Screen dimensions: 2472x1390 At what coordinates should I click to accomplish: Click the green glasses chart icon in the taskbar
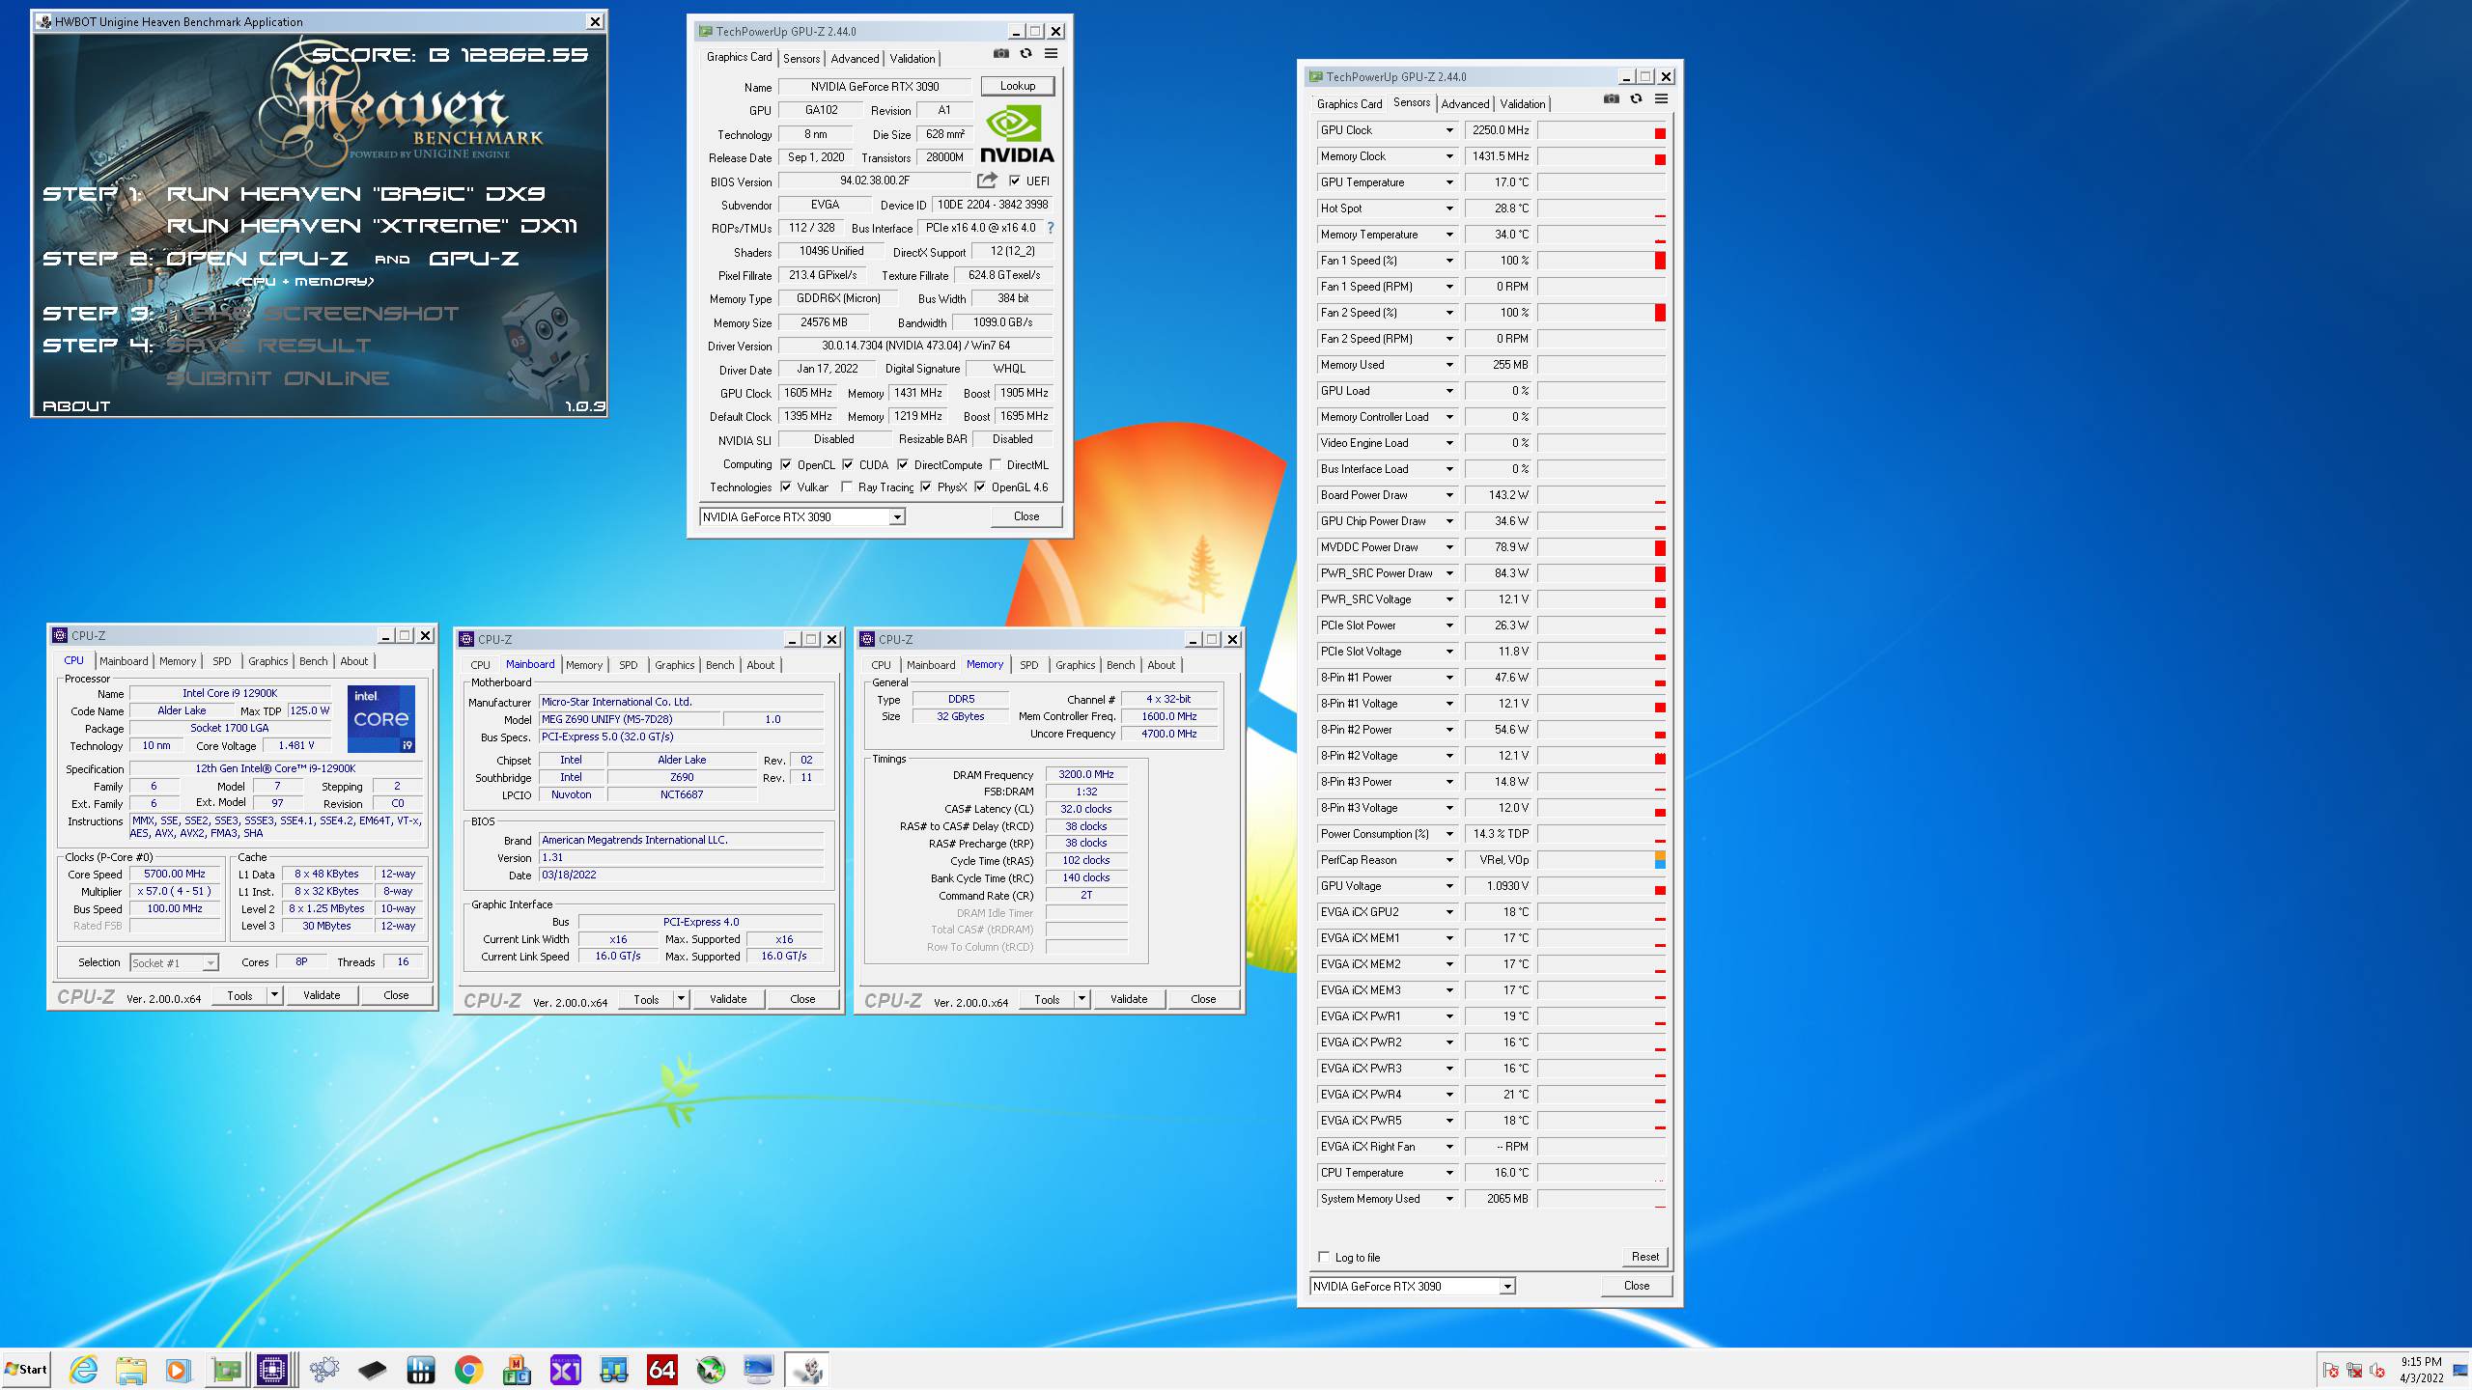(x=614, y=1370)
